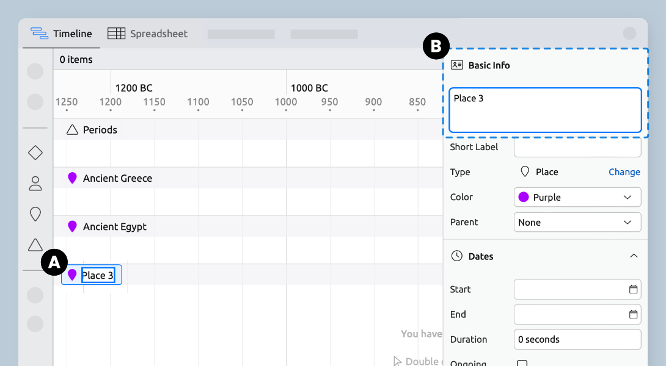Screen dimensions: 666x366
Task: Select the triangle period tool in sidebar
Action: click(x=35, y=245)
